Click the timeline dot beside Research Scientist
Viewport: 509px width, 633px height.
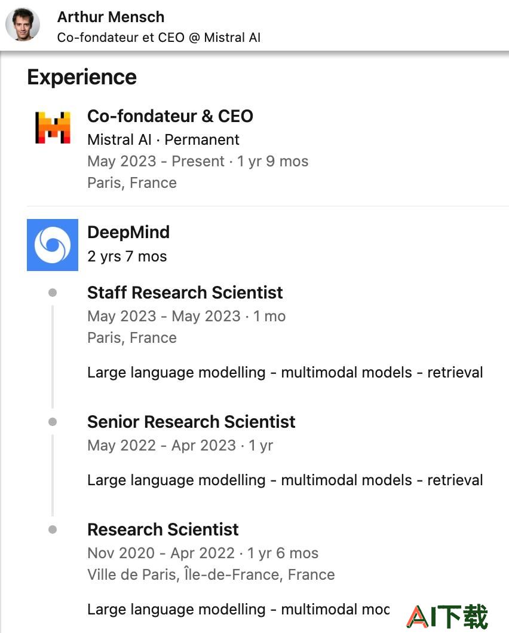[53, 529]
